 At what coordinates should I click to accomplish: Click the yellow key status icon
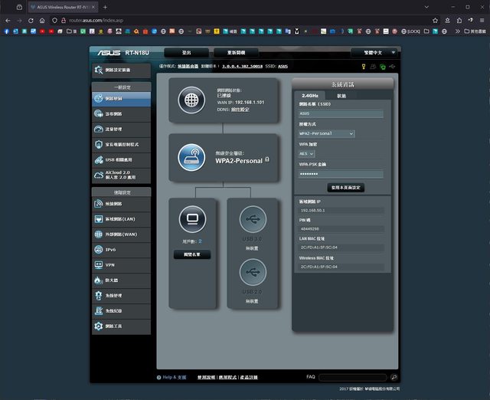tap(364, 67)
